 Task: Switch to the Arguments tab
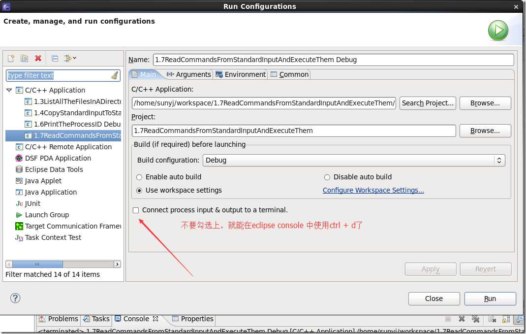[189, 74]
